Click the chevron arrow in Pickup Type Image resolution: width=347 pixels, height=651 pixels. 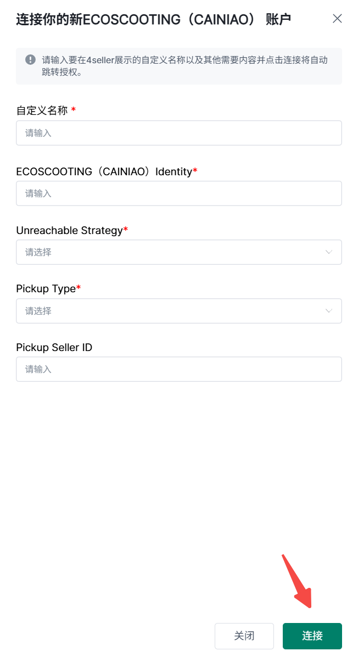pos(329,311)
